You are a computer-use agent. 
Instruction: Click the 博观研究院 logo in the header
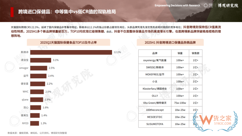[x=228, y=6]
